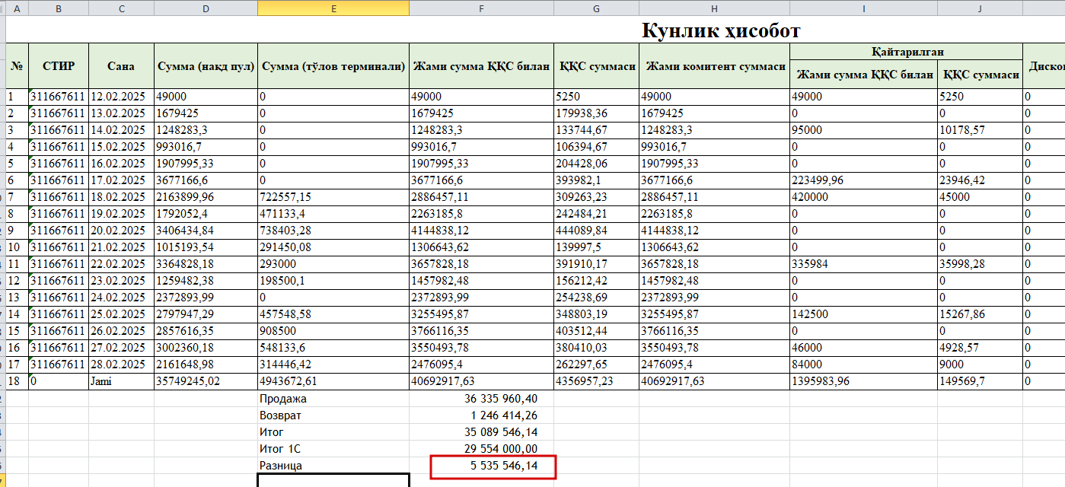Click the "Сумма (тўлов терминали)" header cell

pyautogui.click(x=333, y=66)
